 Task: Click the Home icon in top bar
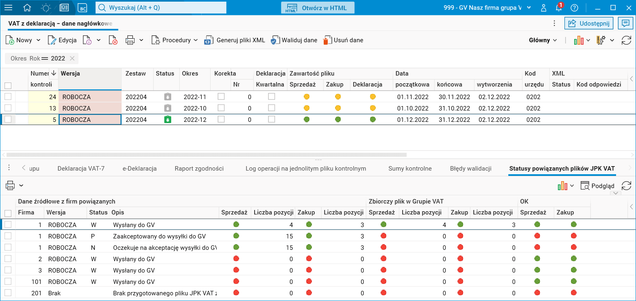27,8
